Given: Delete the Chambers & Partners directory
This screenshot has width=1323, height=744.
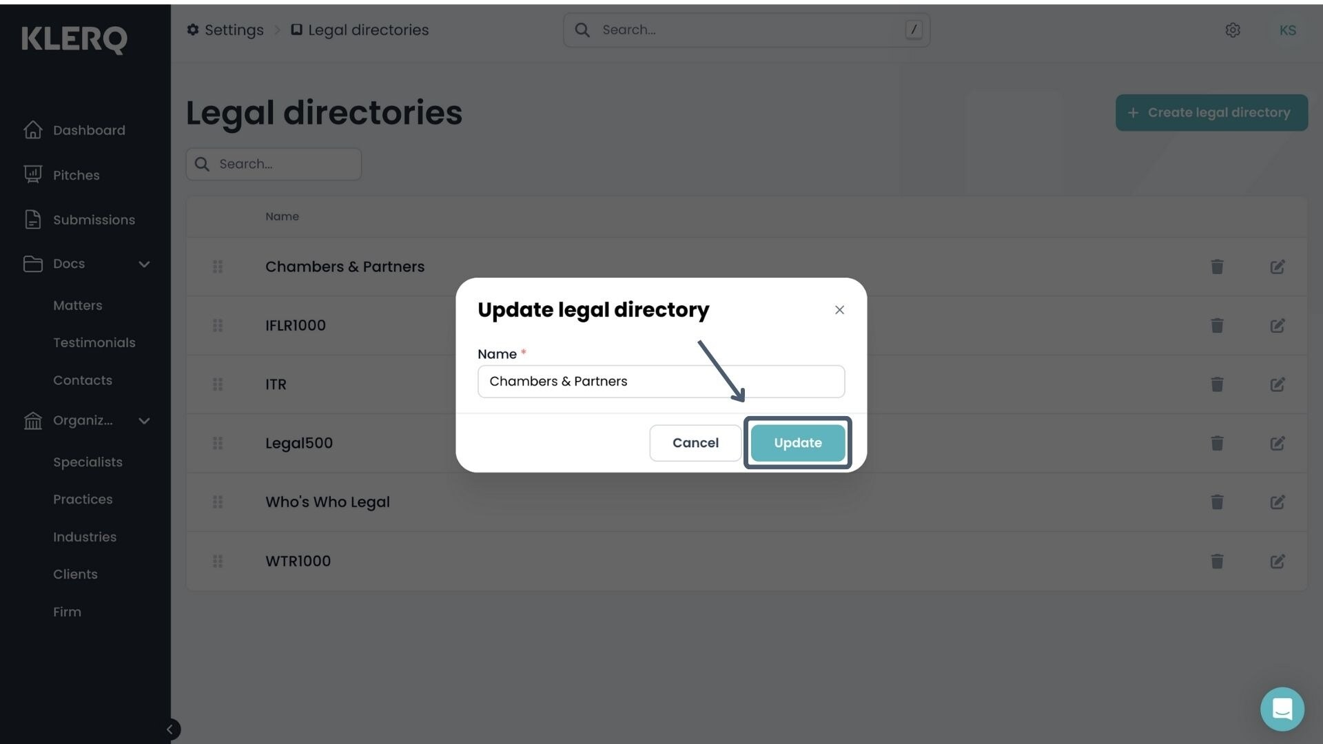Looking at the screenshot, I should pos(1217,267).
